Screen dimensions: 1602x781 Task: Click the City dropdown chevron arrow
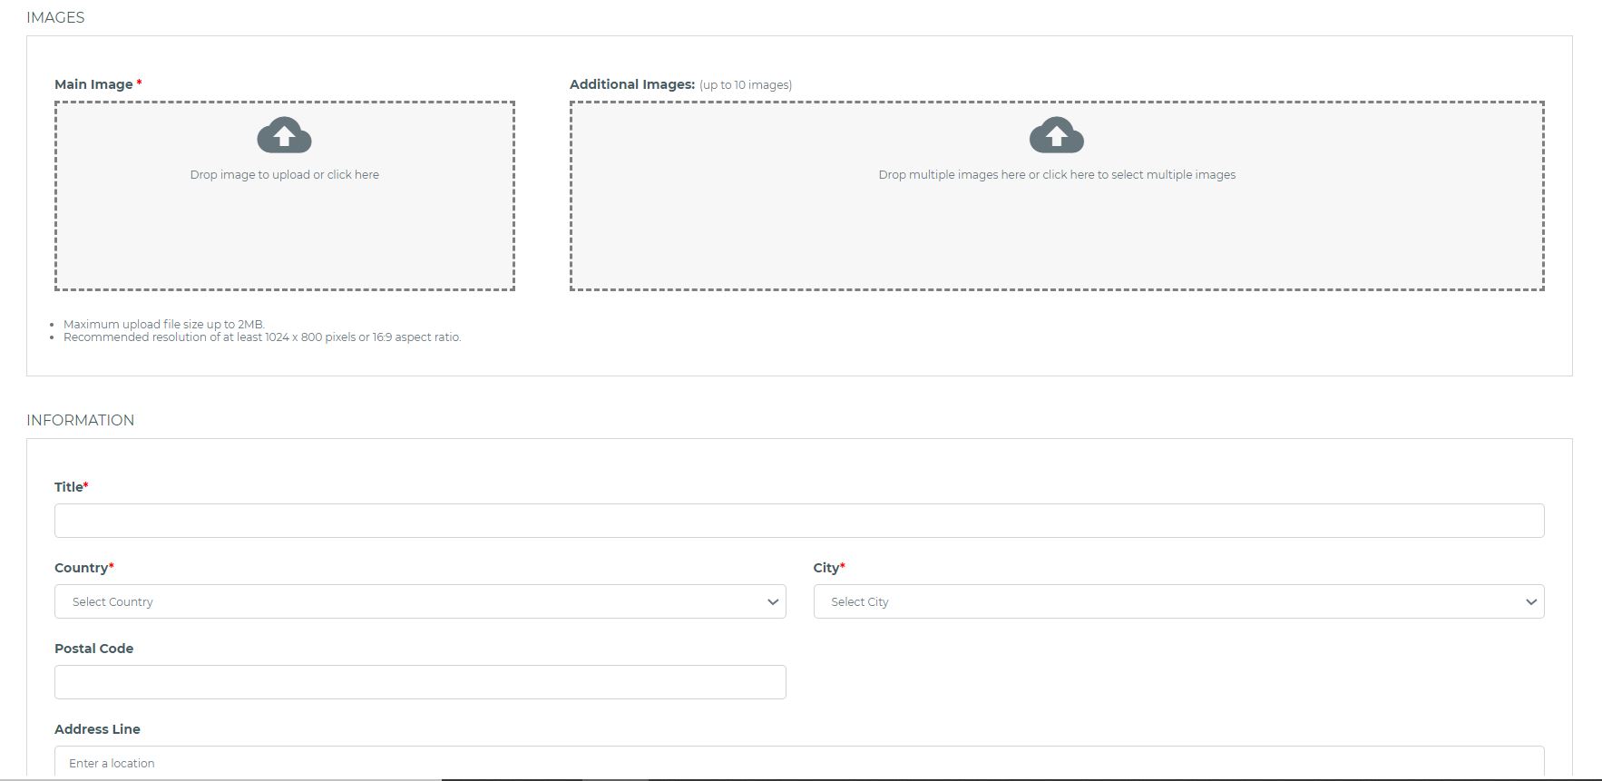pyautogui.click(x=1531, y=601)
